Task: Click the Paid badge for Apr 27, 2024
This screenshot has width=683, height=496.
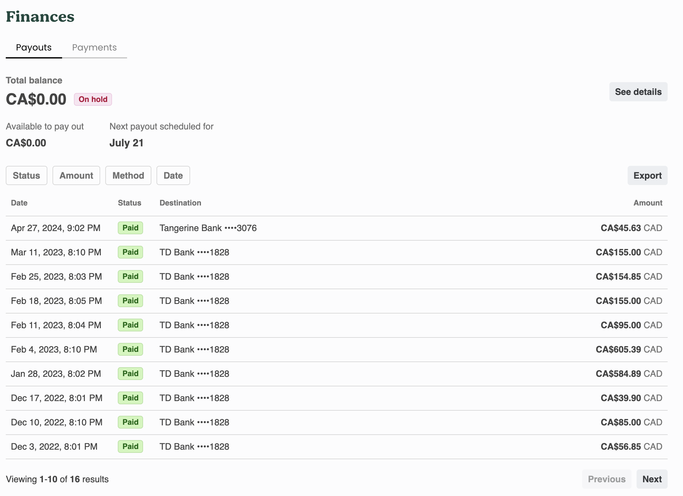Action: click(x=130, y=228)
